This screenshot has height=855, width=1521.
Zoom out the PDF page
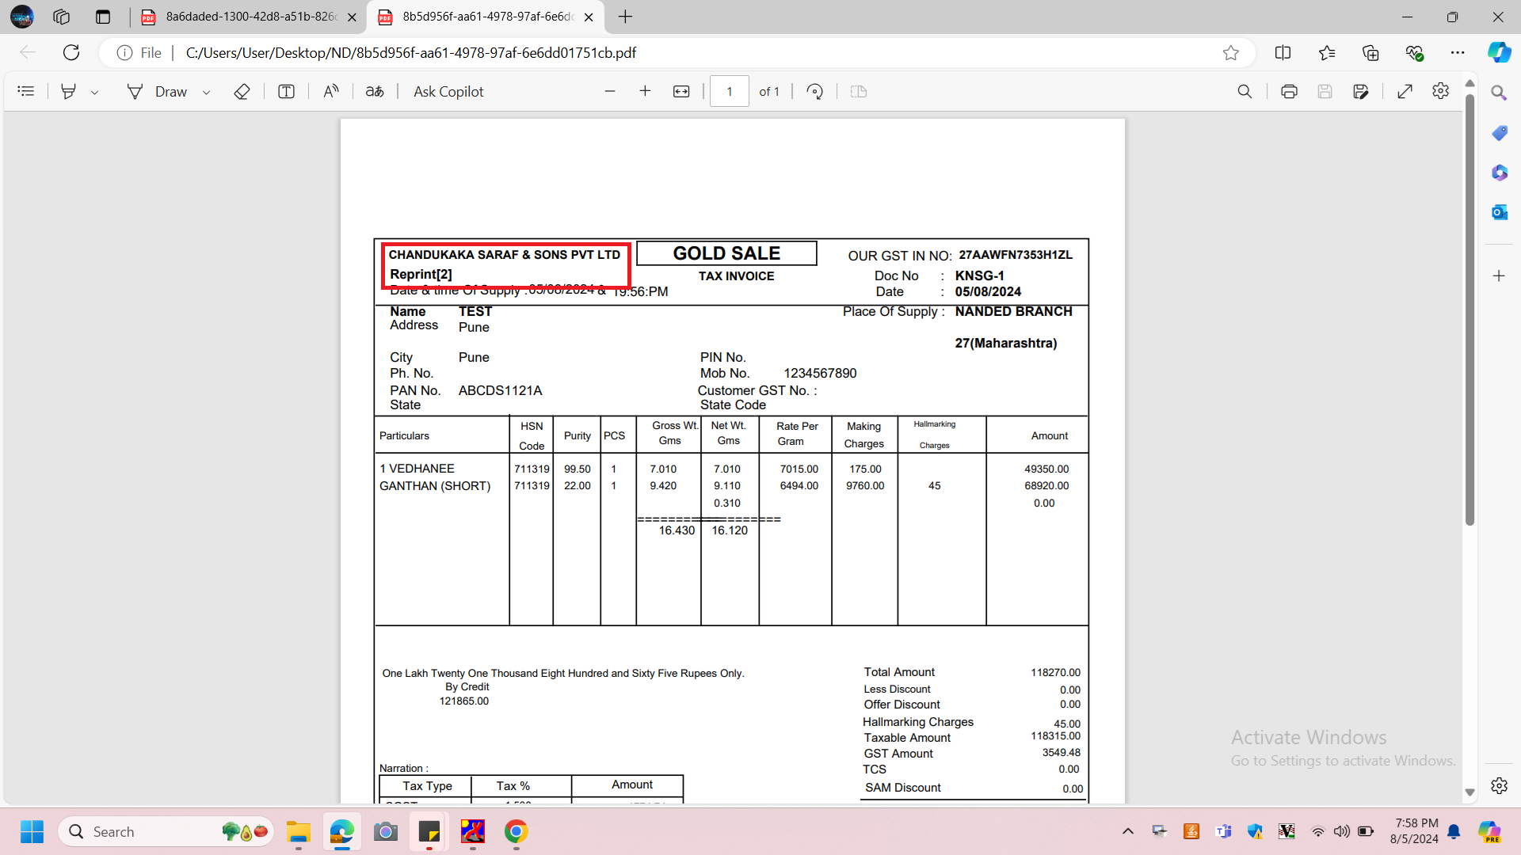[x=610, y=92]
